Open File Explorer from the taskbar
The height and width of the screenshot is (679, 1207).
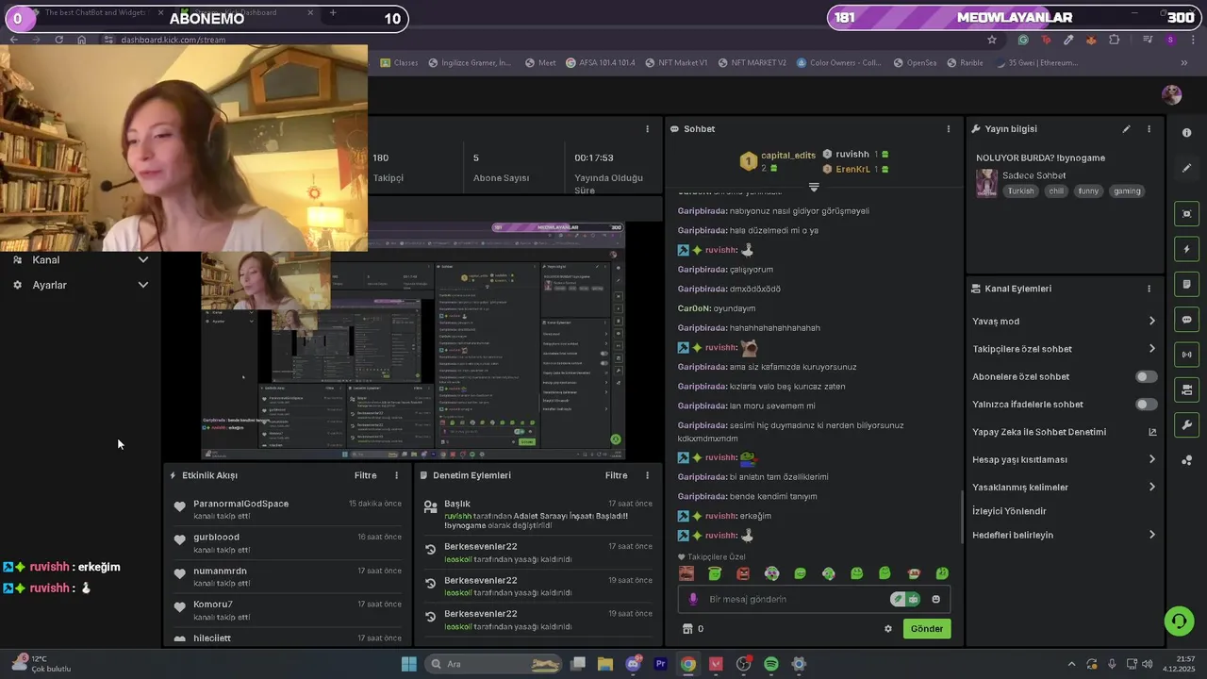coord(605,664)
